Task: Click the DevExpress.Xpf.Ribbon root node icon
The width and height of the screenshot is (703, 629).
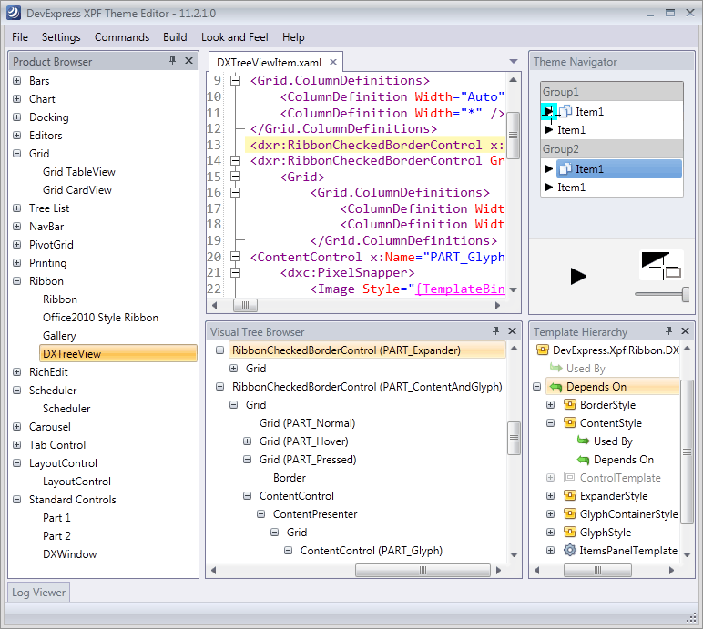Action: coord(543,350)
